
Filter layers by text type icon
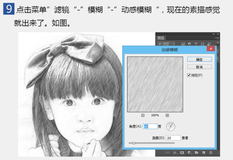(196, 44)
